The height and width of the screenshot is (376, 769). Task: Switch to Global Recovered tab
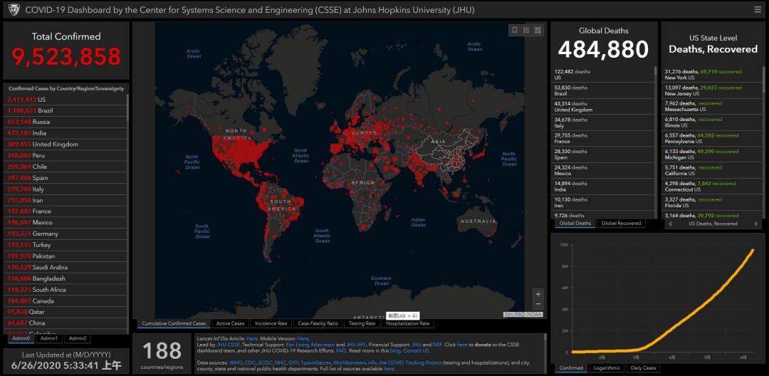(x=621, y=224)
